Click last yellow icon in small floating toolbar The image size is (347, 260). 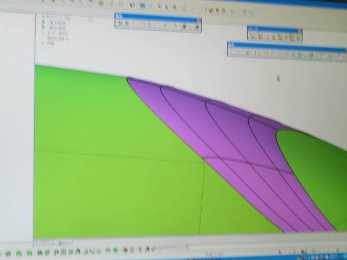pos(298,38)
